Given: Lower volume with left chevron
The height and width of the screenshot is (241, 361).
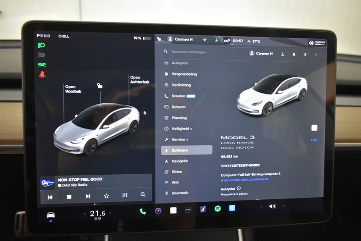Looking at the screenshot, I should point(262,207).
